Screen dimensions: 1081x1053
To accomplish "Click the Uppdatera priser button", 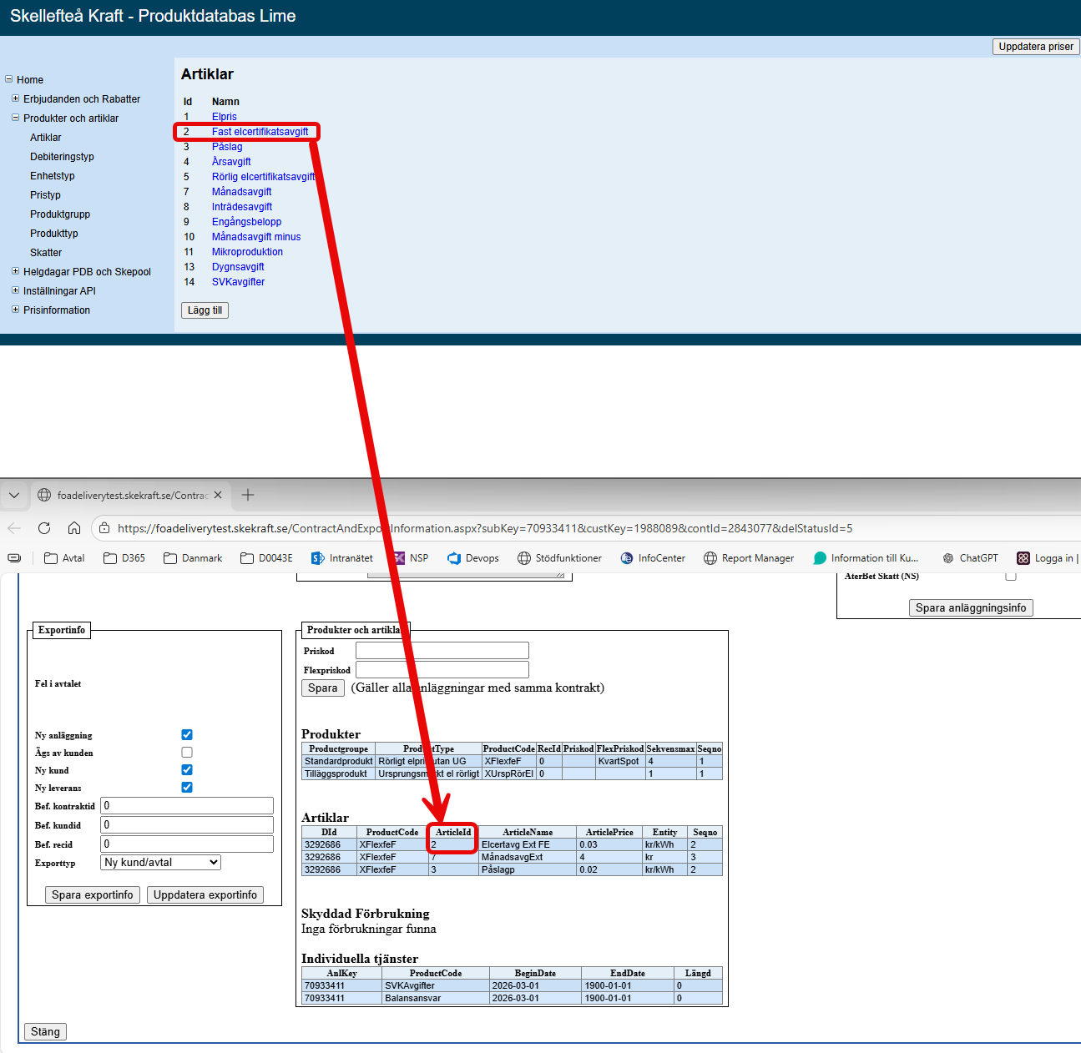I will tap(1035, 47).
